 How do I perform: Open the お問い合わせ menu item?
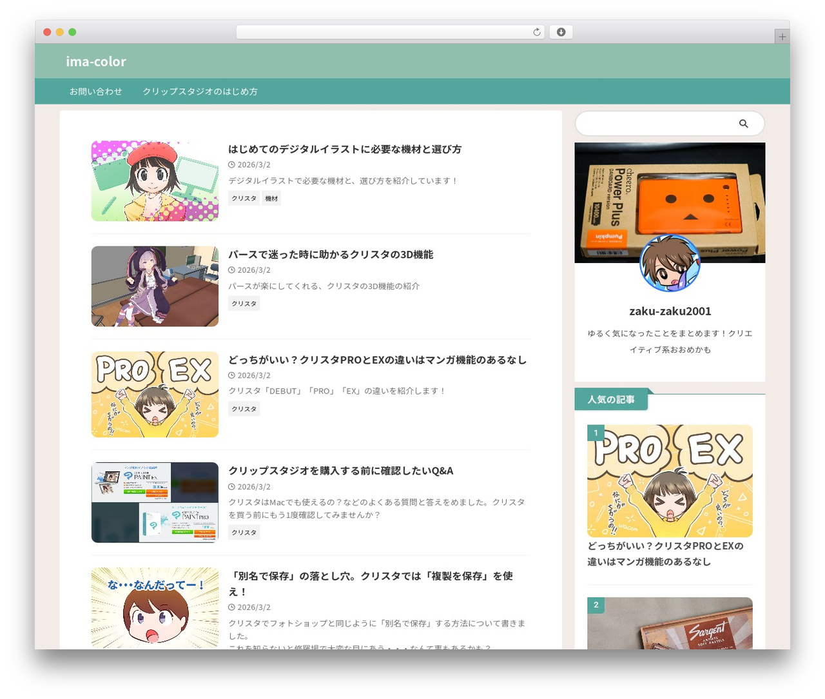(96, 92)
